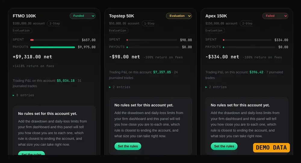Click Set the rules on Topstep card

(x=128, y=146)
